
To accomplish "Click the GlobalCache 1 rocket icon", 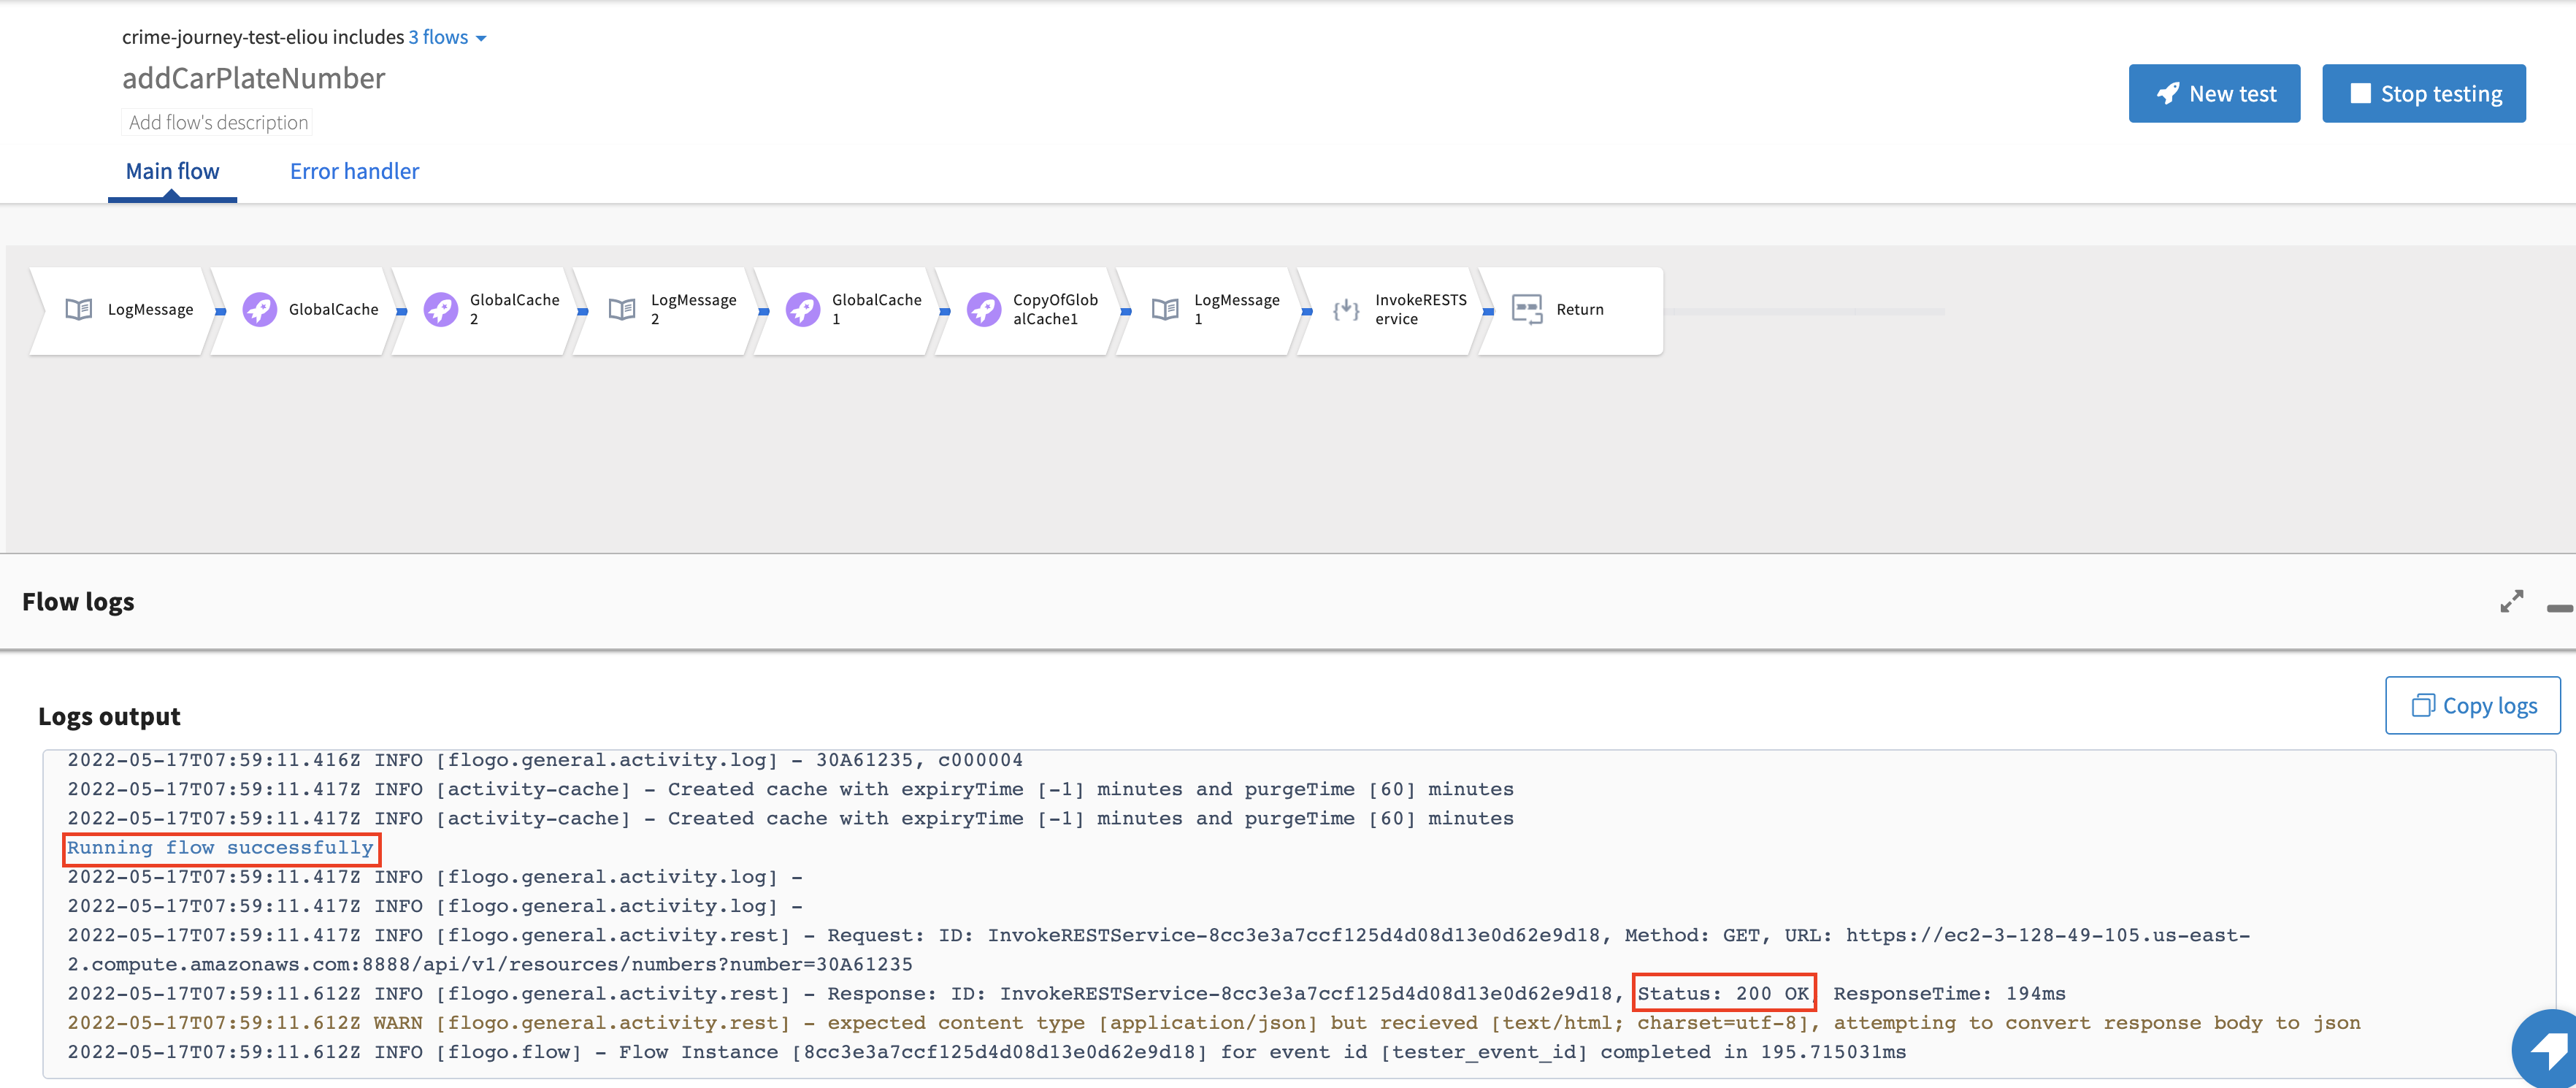I will 803,309.
